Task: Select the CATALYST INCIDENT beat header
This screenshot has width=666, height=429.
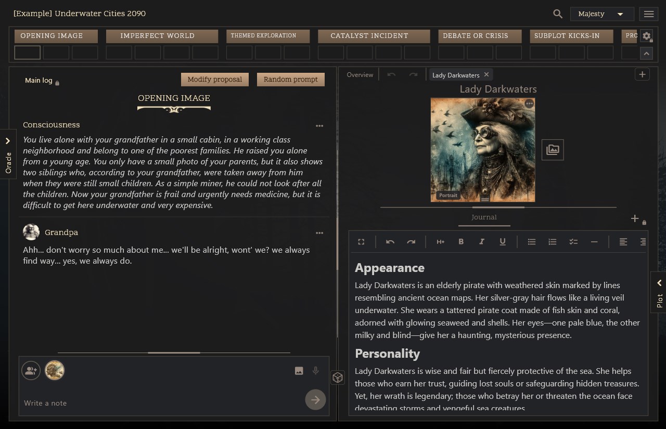Action: pyautogui.click(x=374, y=36)
